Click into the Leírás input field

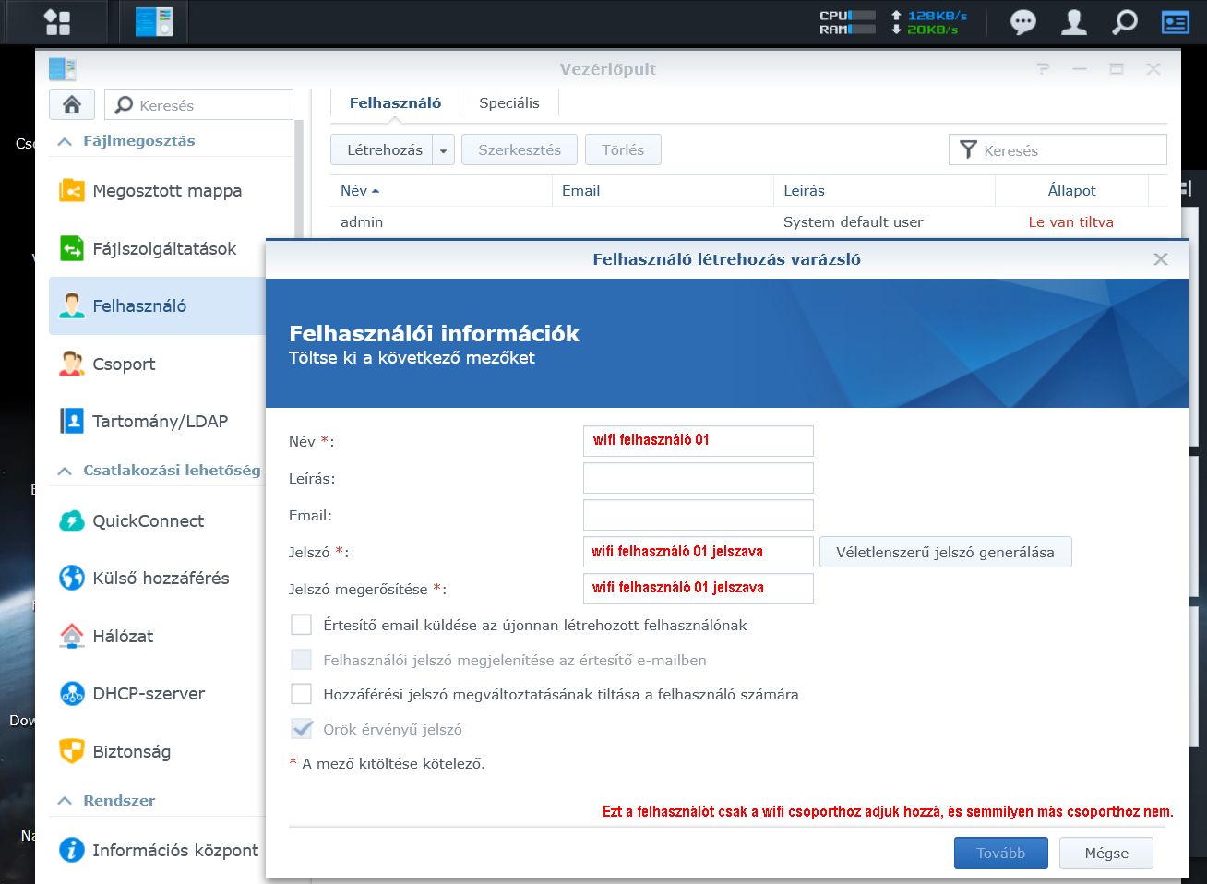698,478
